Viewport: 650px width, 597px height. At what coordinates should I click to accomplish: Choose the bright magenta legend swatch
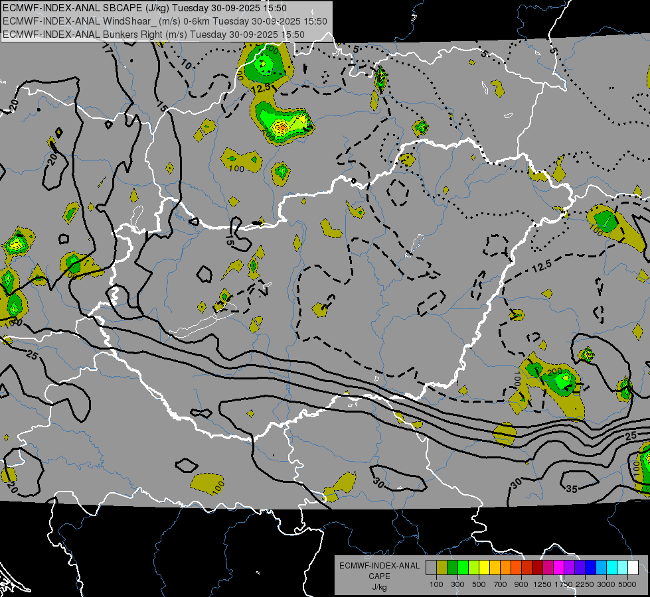coord(558,568)
